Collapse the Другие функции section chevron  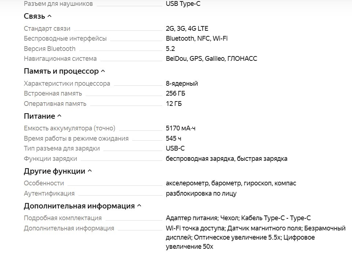click(90, 171)
